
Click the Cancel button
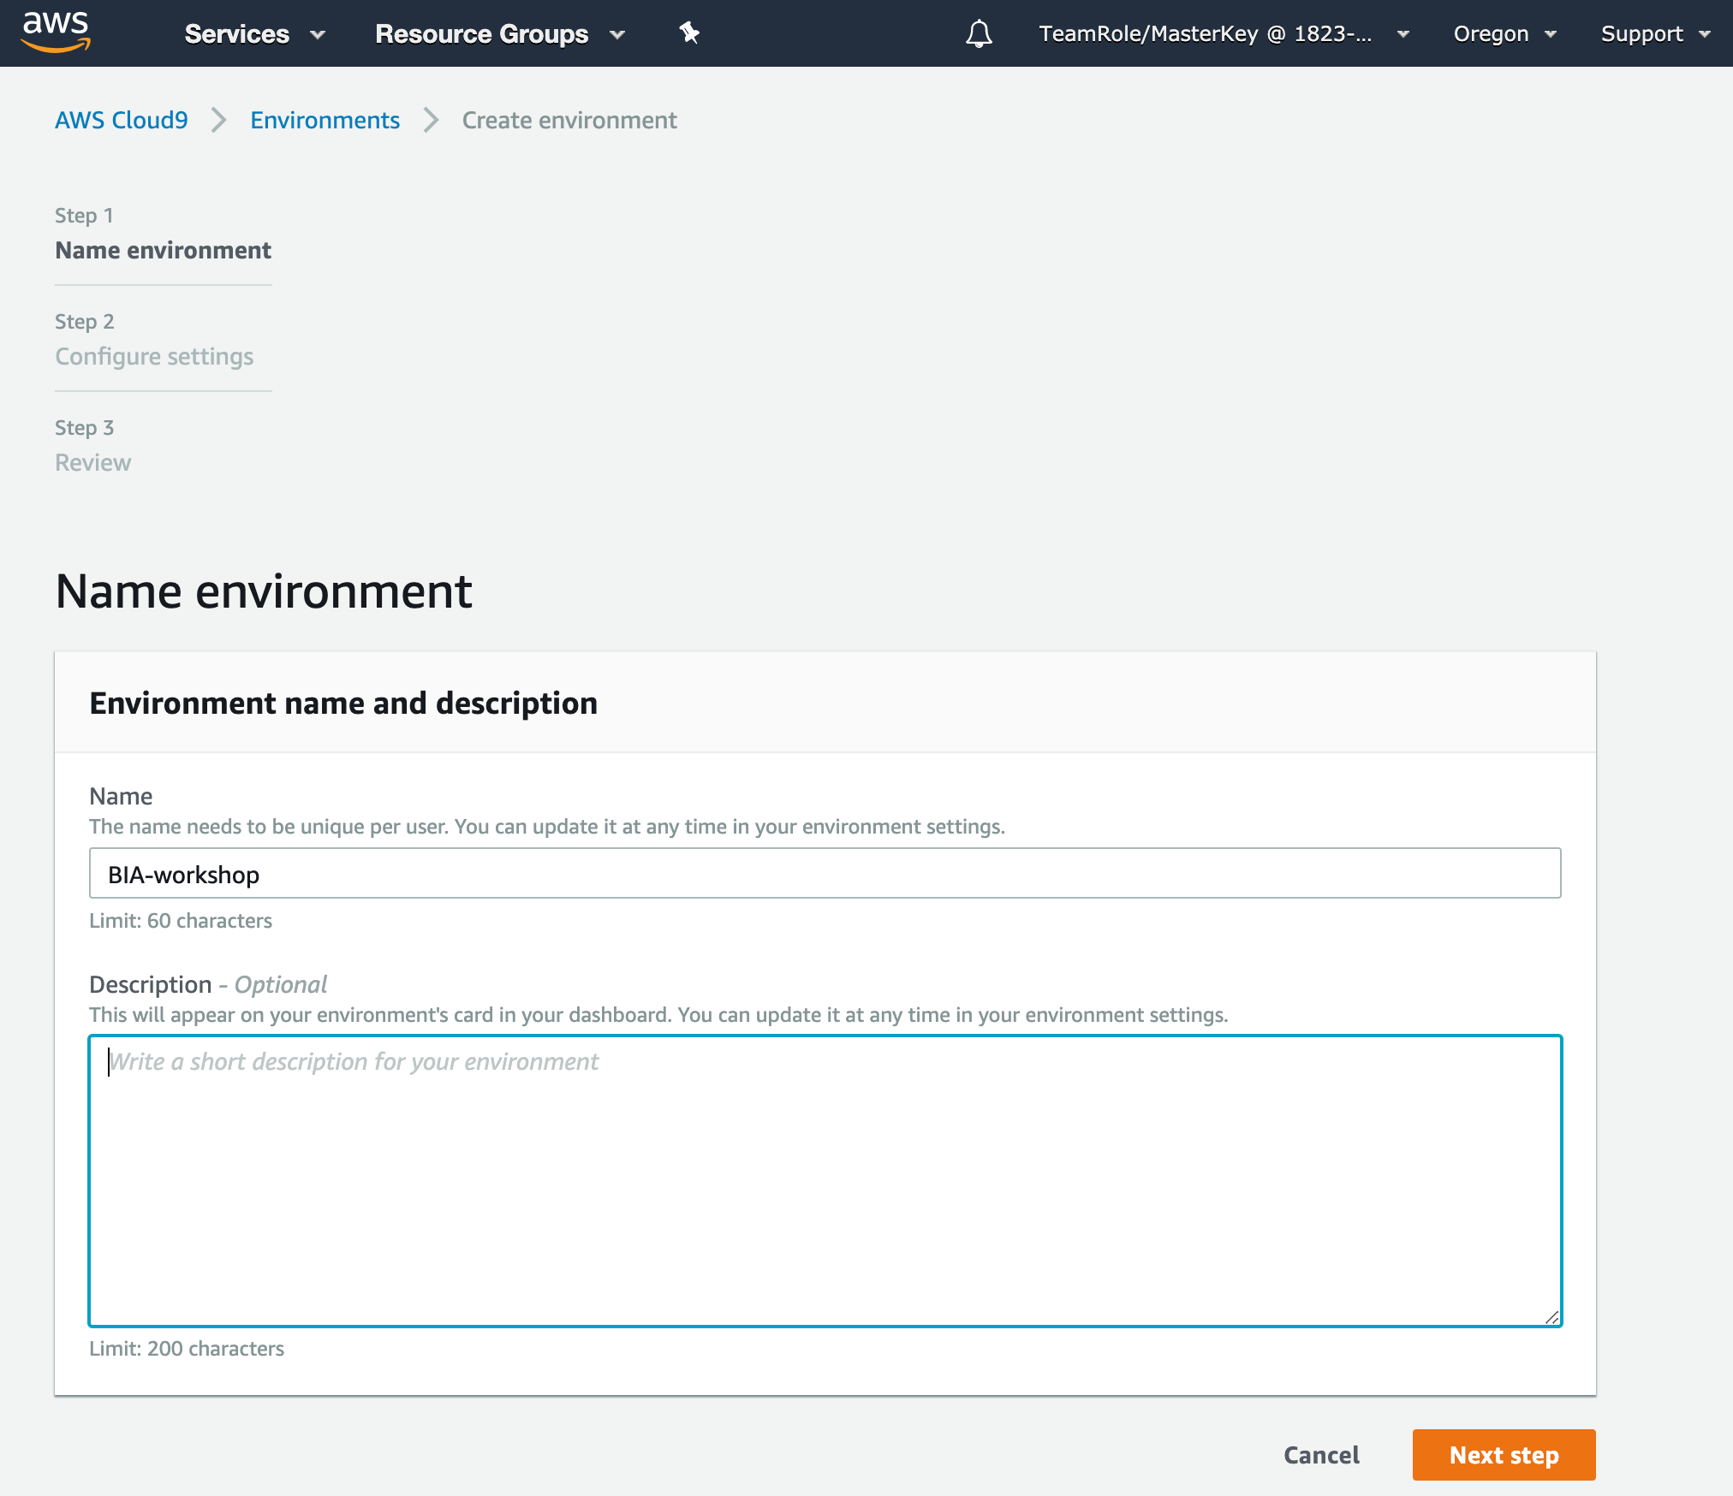[x=1320, y=1455]
